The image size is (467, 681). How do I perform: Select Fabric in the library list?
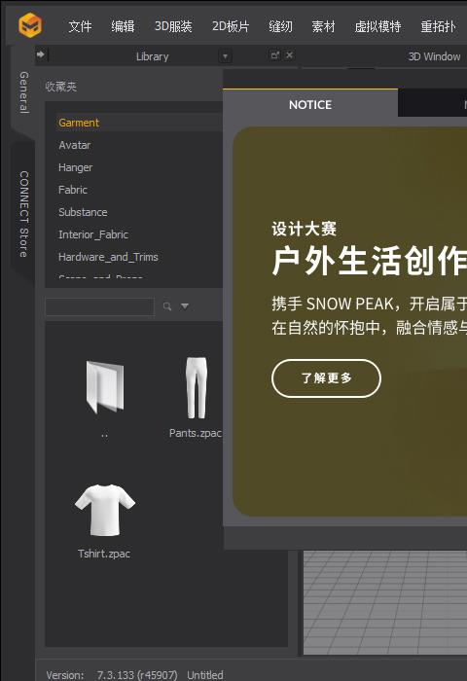click(73, 190)
